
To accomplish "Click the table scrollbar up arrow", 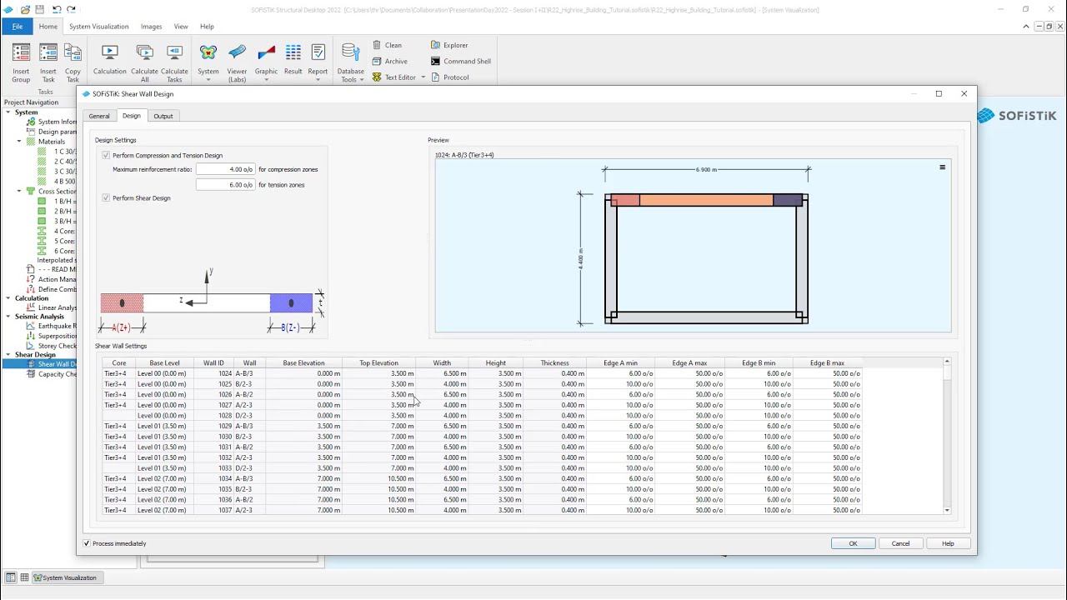I will tap(947, 362).
